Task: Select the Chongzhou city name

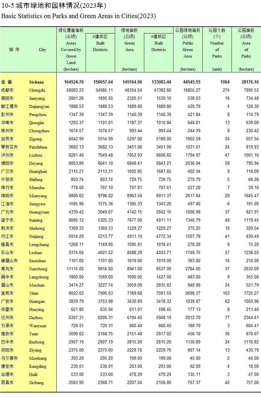Action: point(39,131)
